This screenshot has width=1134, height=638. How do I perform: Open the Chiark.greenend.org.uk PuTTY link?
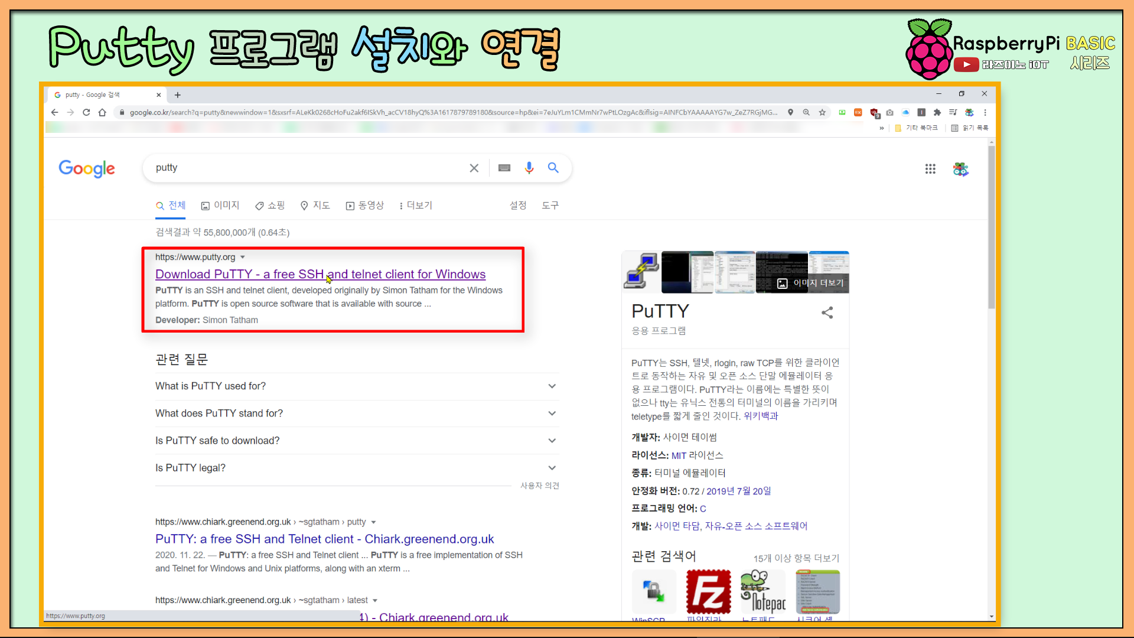point(324,539)
